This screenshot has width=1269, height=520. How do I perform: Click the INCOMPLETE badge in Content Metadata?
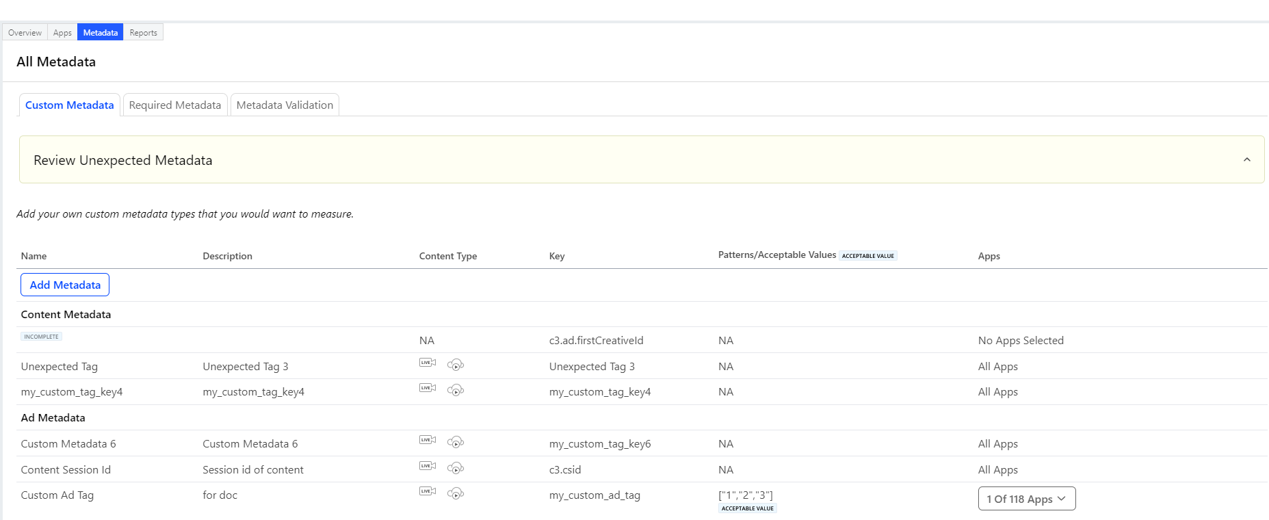41,337
